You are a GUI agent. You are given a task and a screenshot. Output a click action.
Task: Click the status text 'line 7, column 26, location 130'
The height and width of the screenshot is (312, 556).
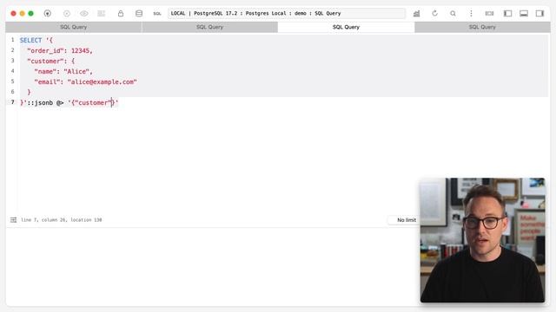62,220
